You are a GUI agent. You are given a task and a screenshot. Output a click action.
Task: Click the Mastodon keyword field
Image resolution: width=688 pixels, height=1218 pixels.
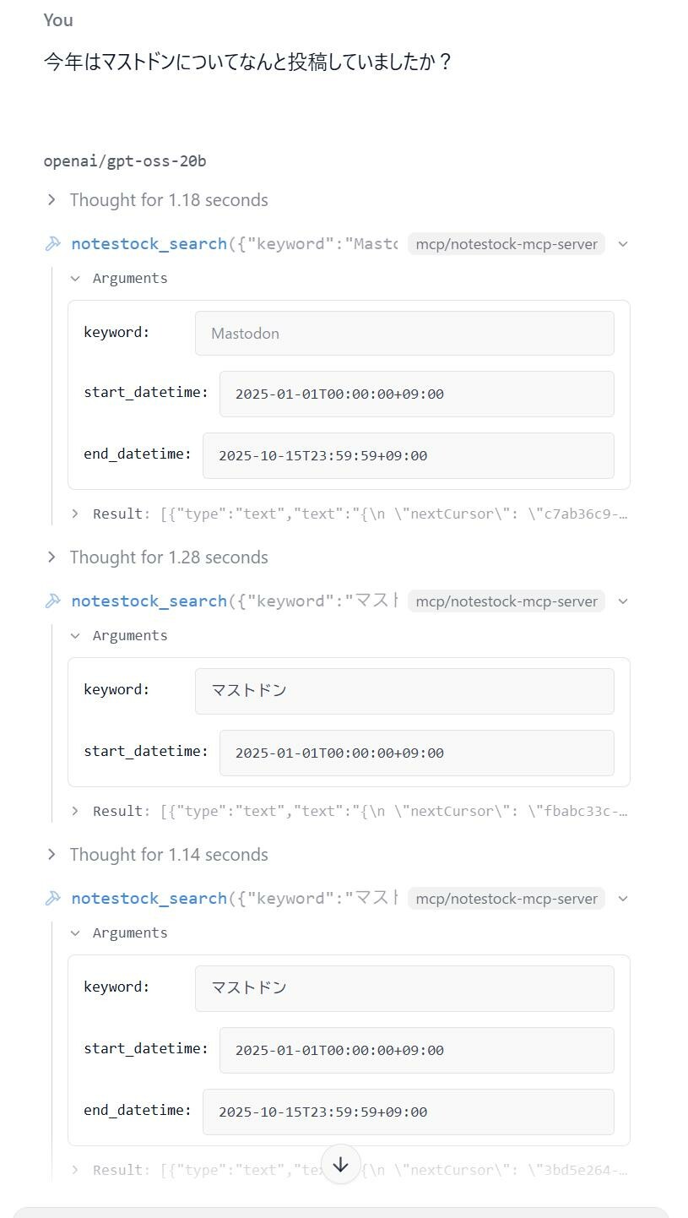[x=404, y=334]
